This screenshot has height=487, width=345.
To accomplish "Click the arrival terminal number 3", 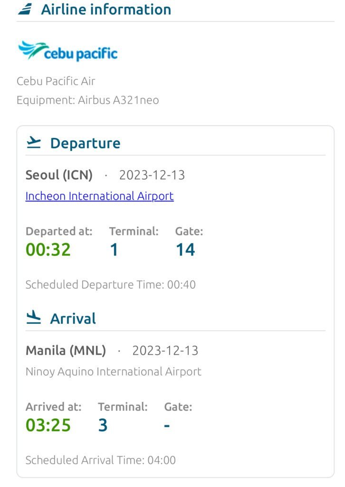I will [x=103, y=425].
